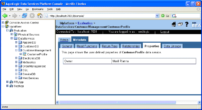
Task: Click the new window icon in console header
Action: coord(180,24)
